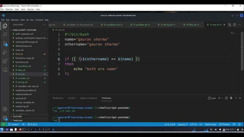
Task: Click the volume icon in the system tray
Action: point(215,129)
